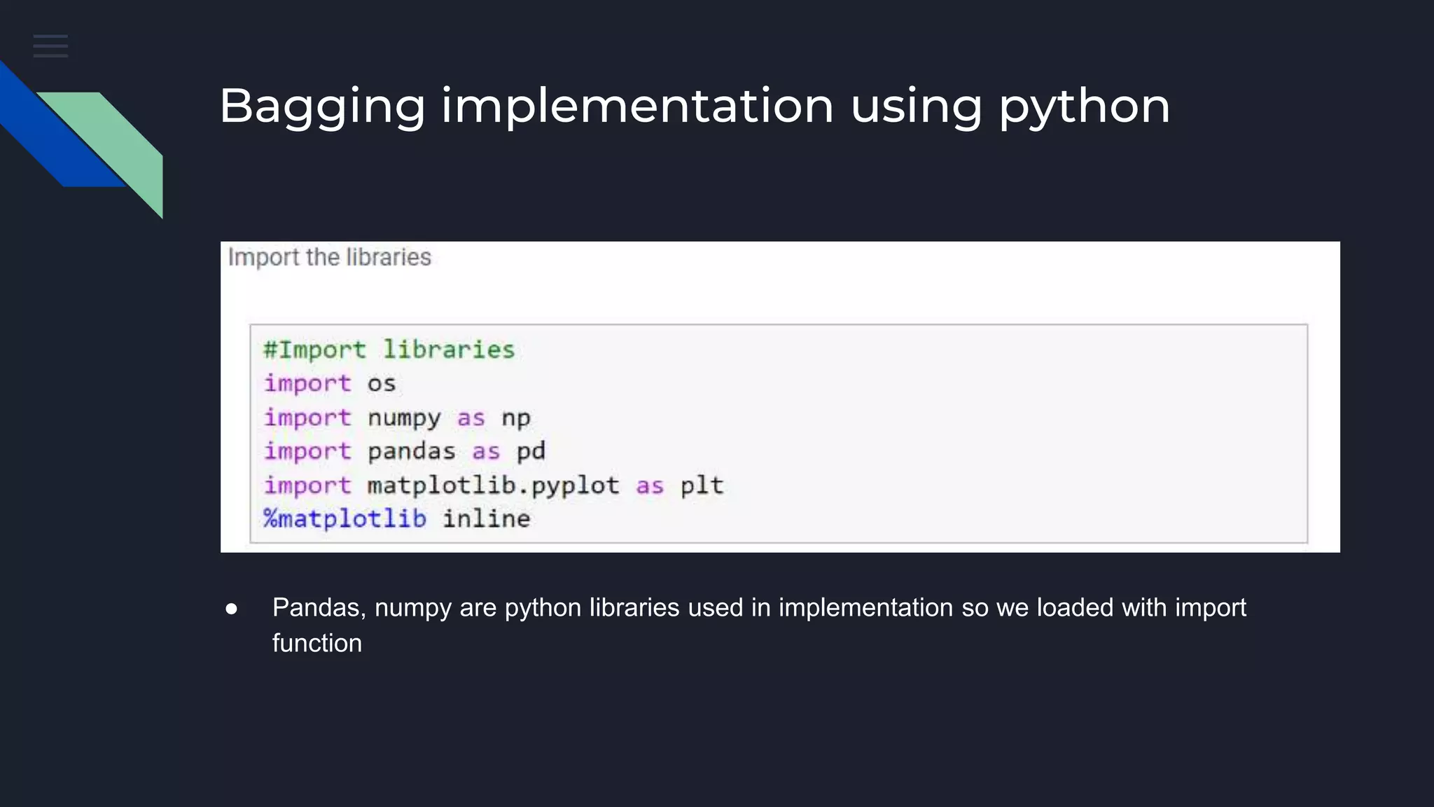Click the word 'plt' in code

click(x=702, y=485)
